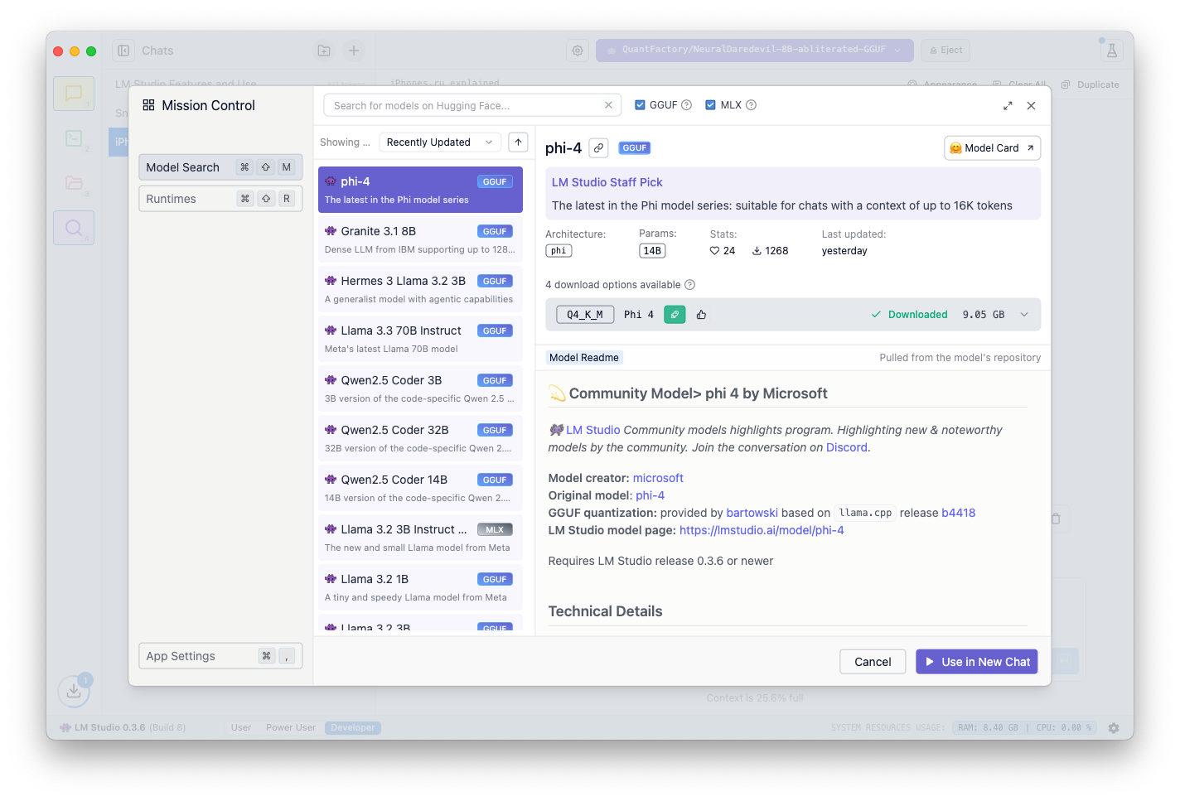Viewport: 1180px width, 801px height.
Task: Click the Eject model button
Action: pos(945,51)
